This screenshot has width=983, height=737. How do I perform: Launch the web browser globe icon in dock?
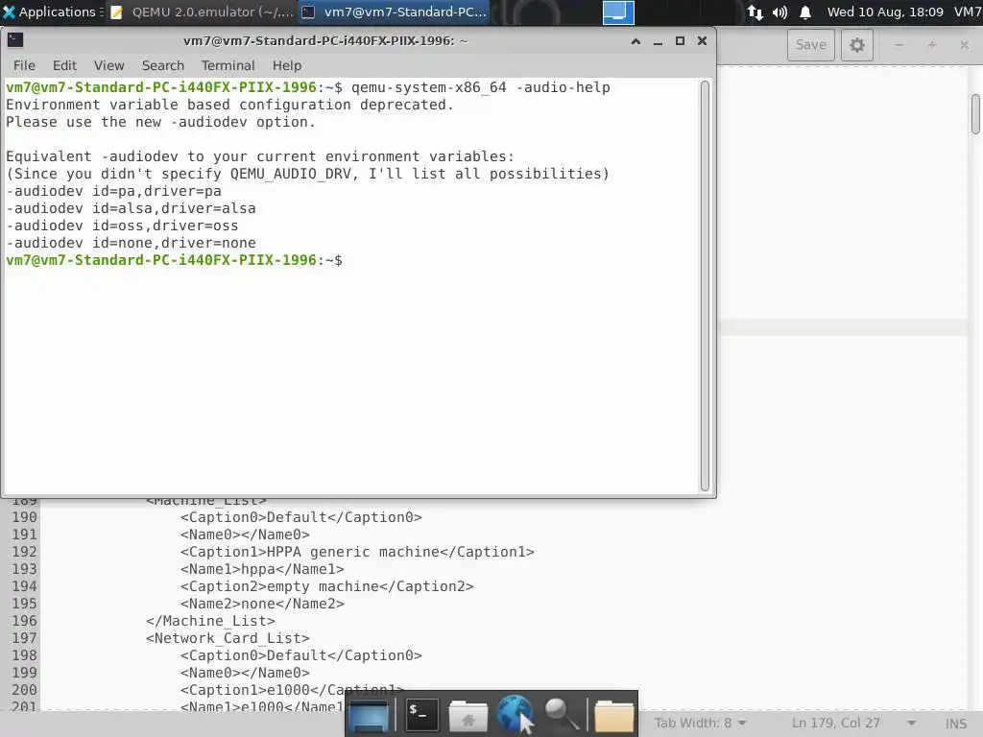click(x=515, y=714)
